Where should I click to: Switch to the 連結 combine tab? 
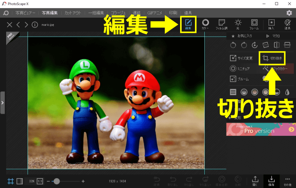pos(136,13)
